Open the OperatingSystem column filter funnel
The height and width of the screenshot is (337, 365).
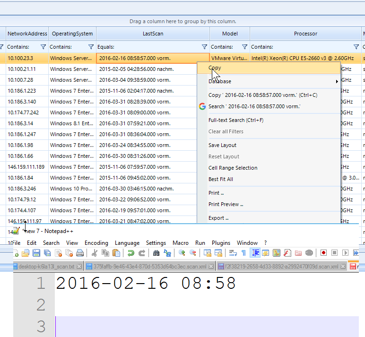(91, 47)
